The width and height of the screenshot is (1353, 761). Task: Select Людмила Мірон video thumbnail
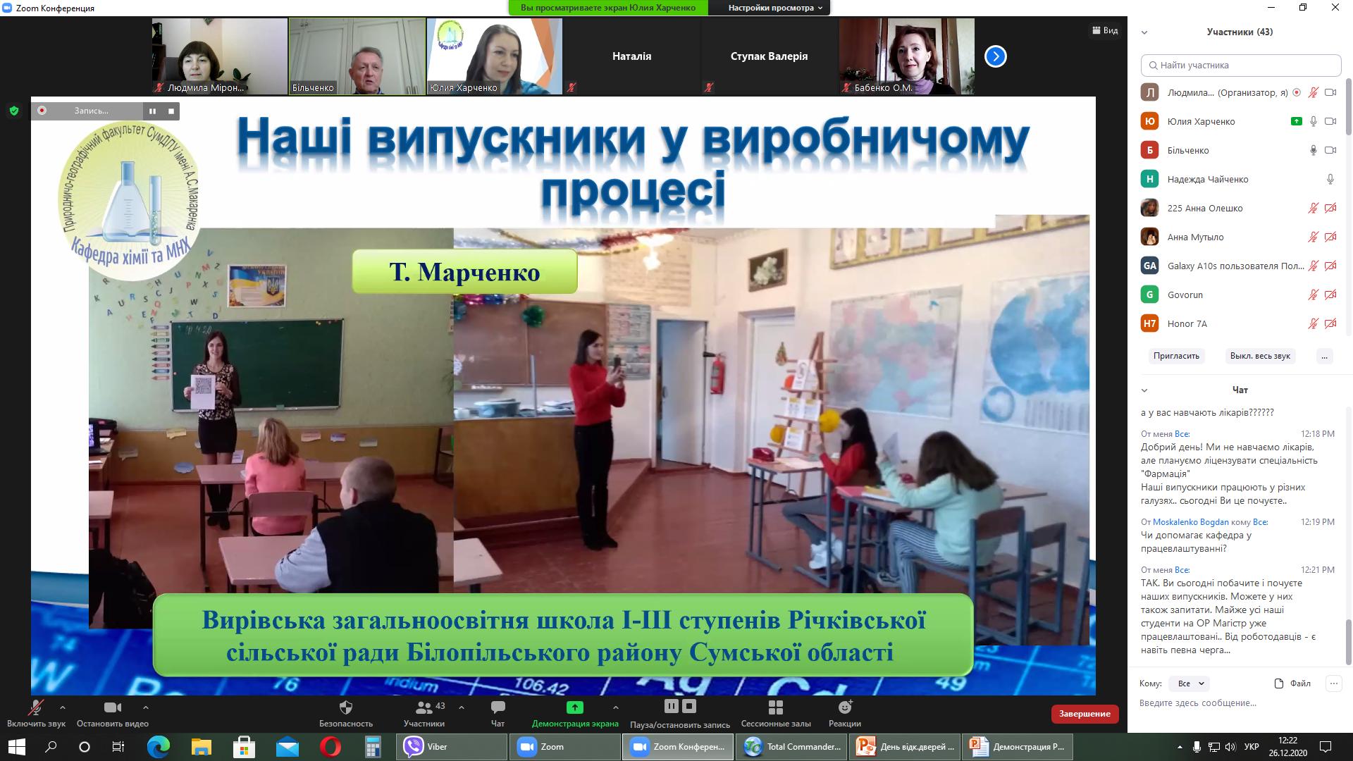coord(219,56)
